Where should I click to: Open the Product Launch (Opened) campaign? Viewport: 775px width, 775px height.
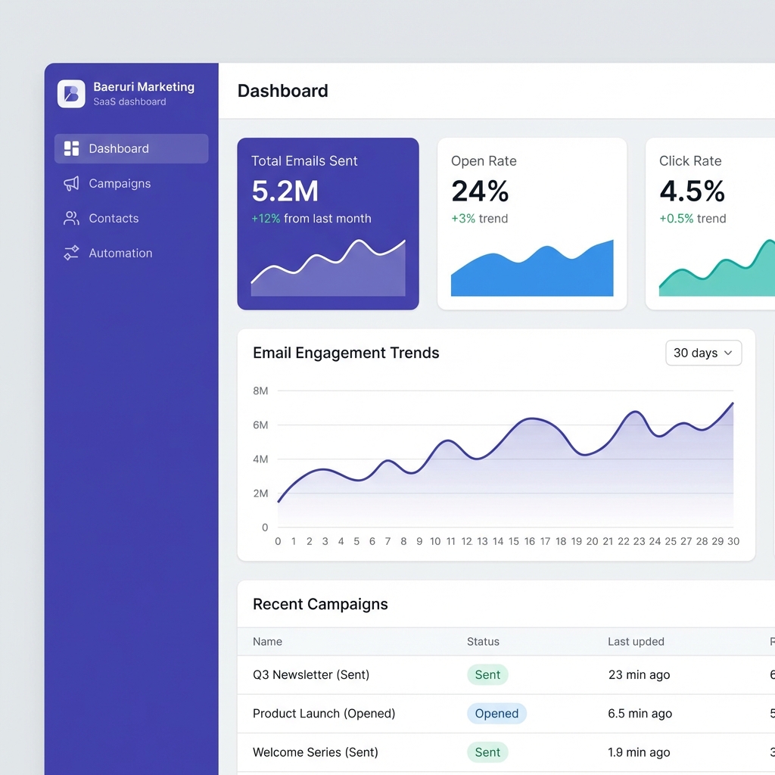pos(324,713)
